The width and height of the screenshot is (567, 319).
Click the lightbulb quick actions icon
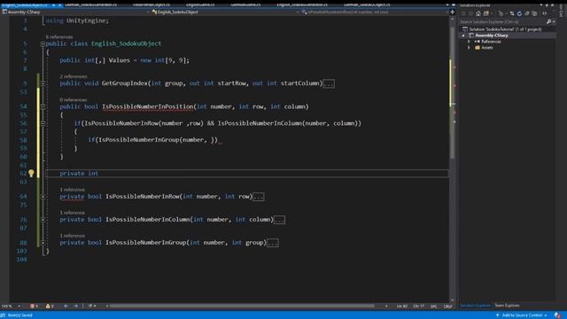point(31,174)
